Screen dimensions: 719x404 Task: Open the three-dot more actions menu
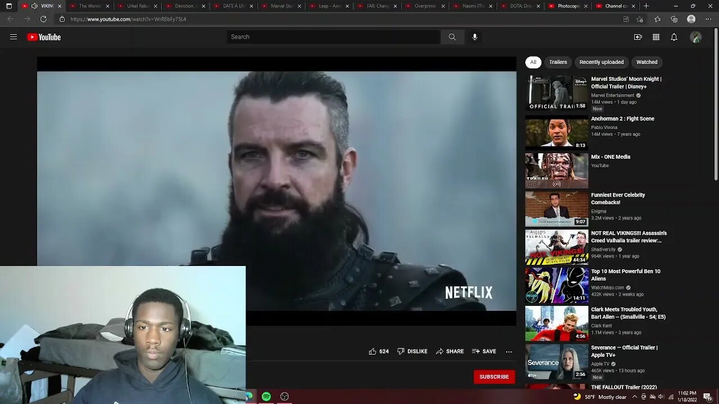509,351
